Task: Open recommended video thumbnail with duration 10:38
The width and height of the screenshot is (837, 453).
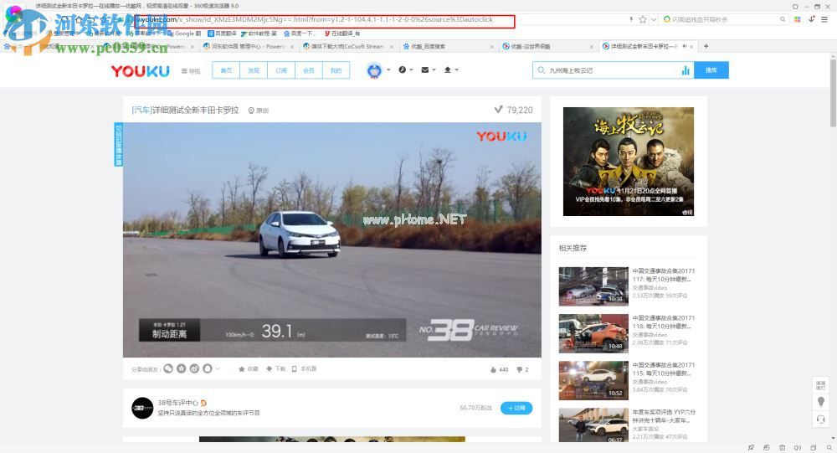Action: [593, 286]
